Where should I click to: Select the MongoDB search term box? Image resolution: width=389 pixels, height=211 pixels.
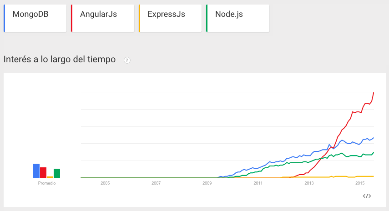35,18
